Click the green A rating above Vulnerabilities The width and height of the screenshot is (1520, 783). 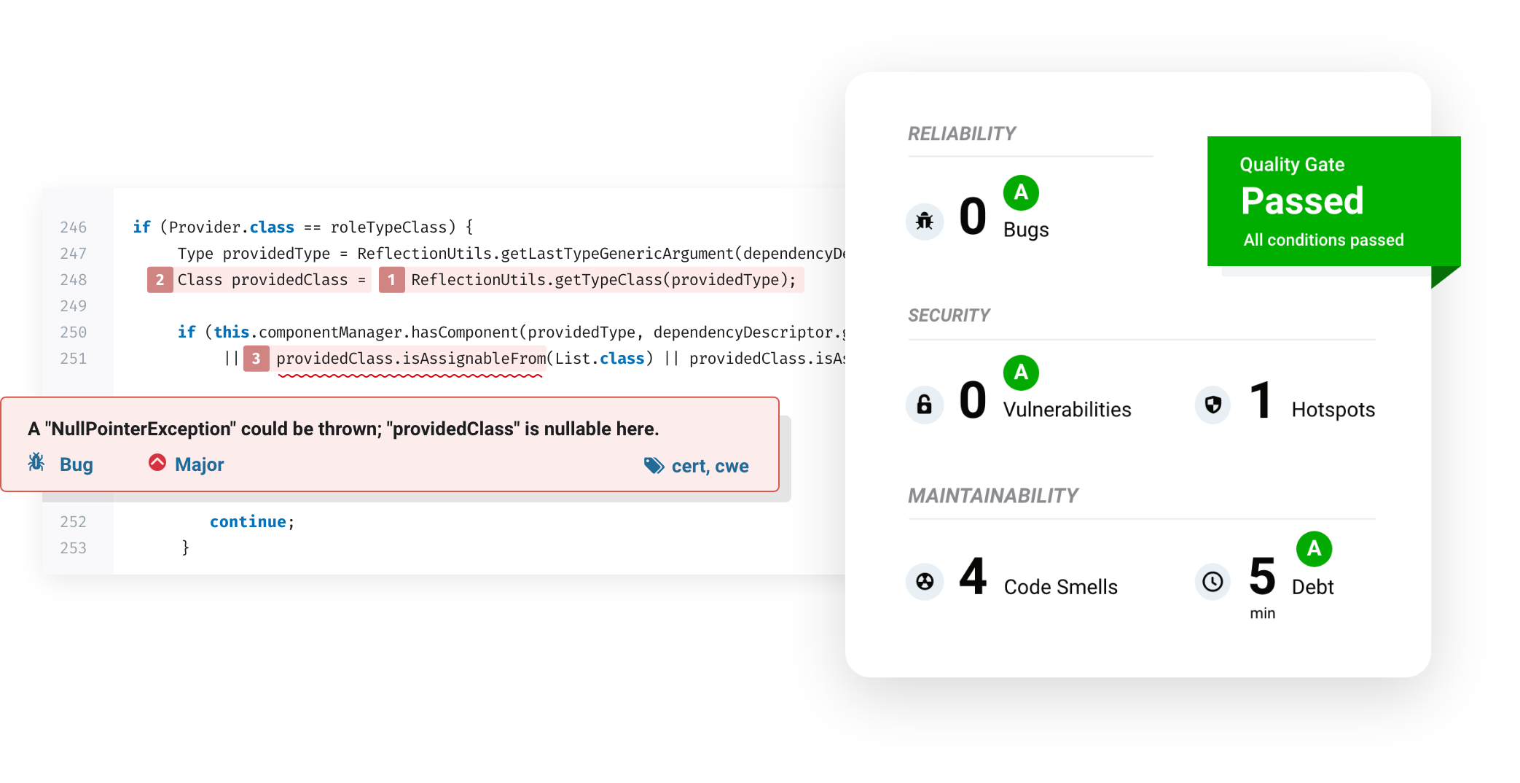coord(1021,373)
